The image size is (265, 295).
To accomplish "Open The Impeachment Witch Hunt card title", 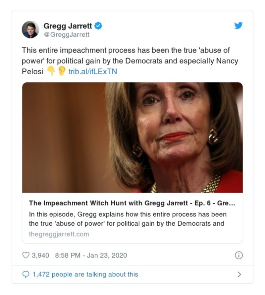I will 132,203.
